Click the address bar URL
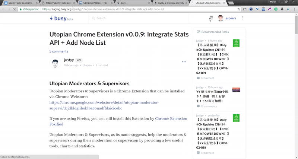Viewport: 298px width, 159px height. tap(103, 9)
